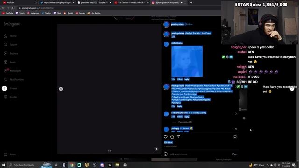
Task: Reply to the kranky kranky comment
Action: pos(187,117)
